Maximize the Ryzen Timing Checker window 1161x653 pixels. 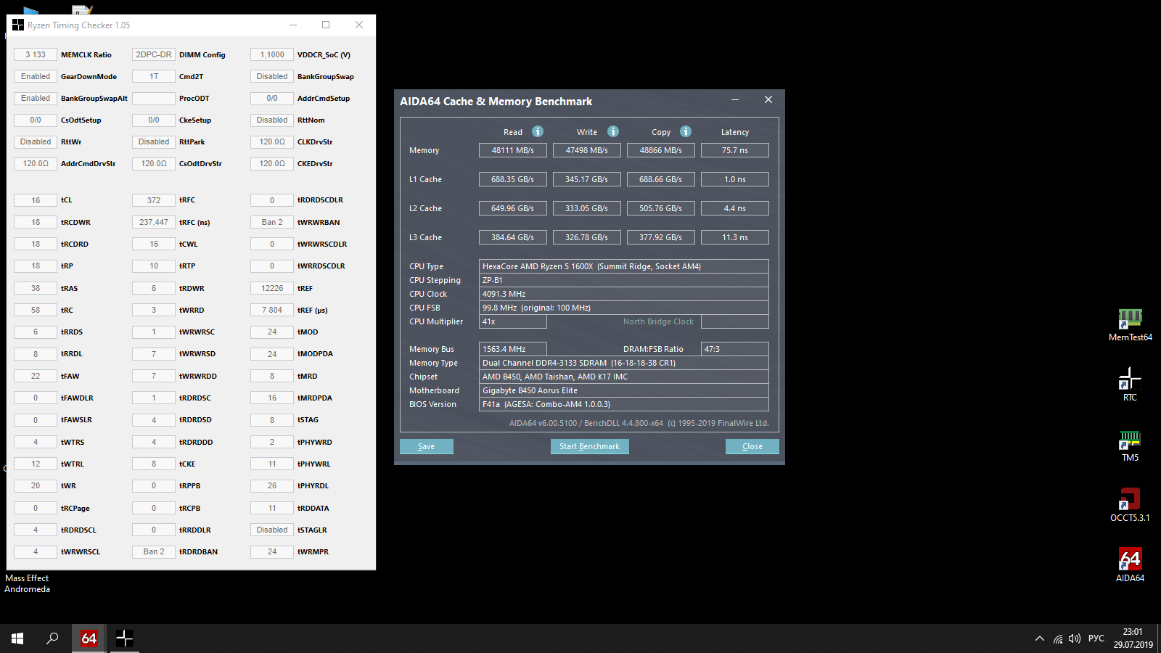pos(326,25)
